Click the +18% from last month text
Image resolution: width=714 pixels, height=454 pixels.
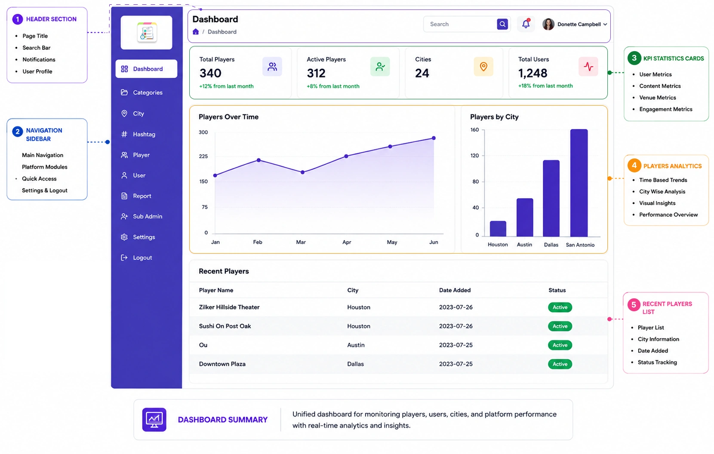545,86
